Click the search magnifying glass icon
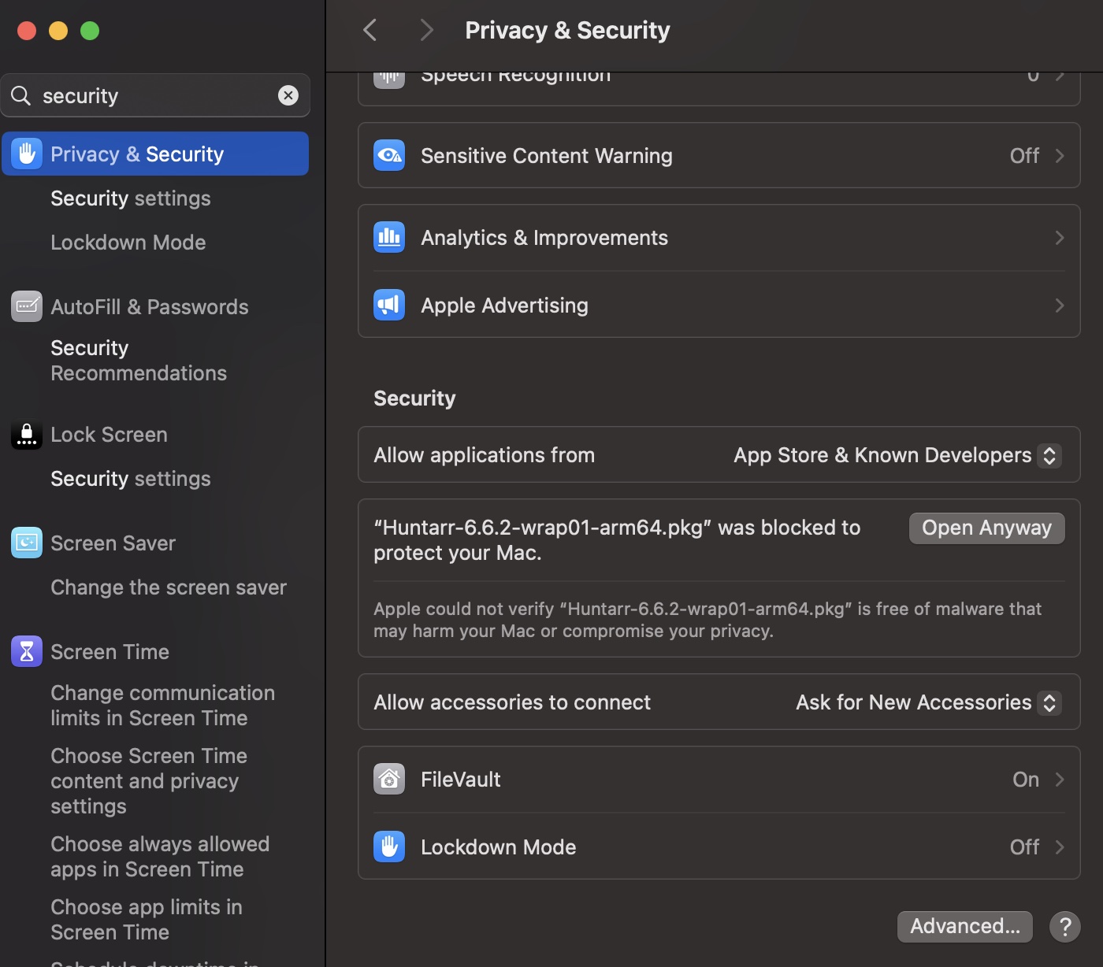 [x=21, y=96]
